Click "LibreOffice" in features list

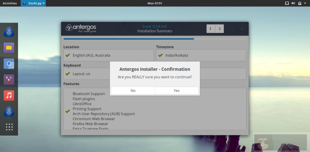click(82, 104)
